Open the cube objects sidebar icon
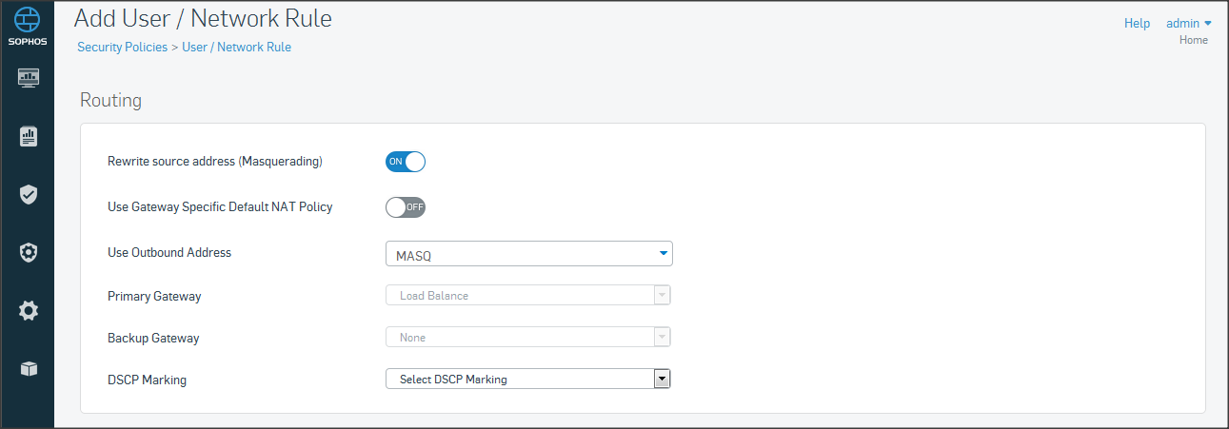 [x=29, y=369]
